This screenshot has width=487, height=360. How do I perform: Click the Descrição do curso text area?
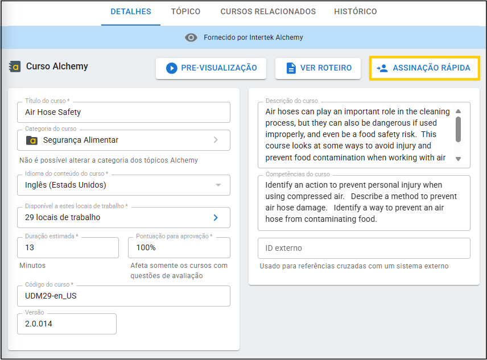[364, 135]
